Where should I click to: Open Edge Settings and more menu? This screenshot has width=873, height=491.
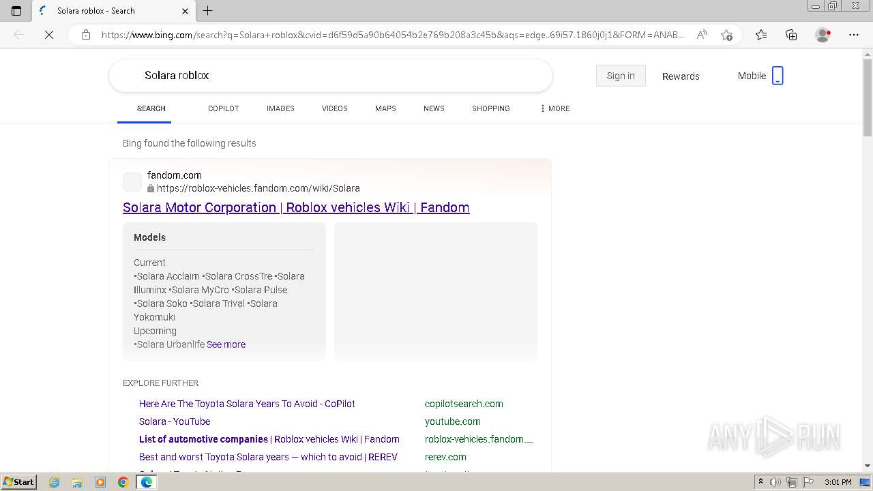pos(854,35)
